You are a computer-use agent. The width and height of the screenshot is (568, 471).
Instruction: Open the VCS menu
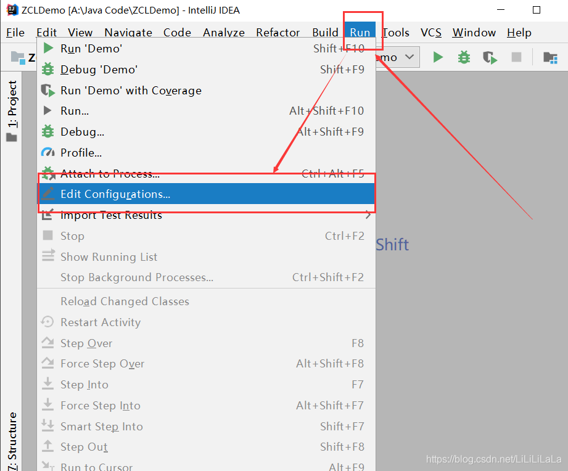point(430,33)
